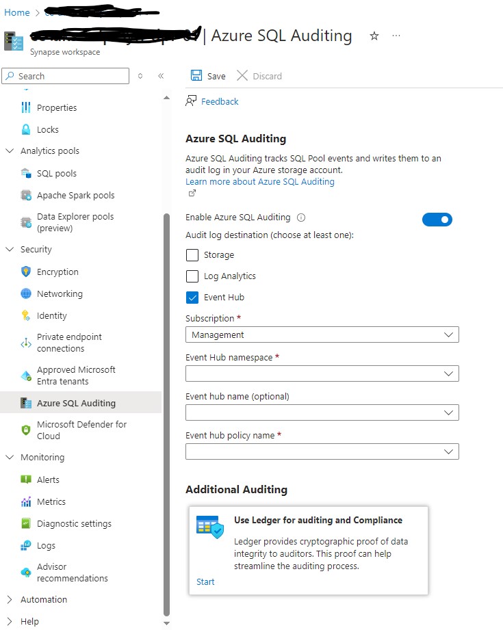The image size is (503, 630).
Task: Click the Metrics chart icon
Action: (26, 501)
